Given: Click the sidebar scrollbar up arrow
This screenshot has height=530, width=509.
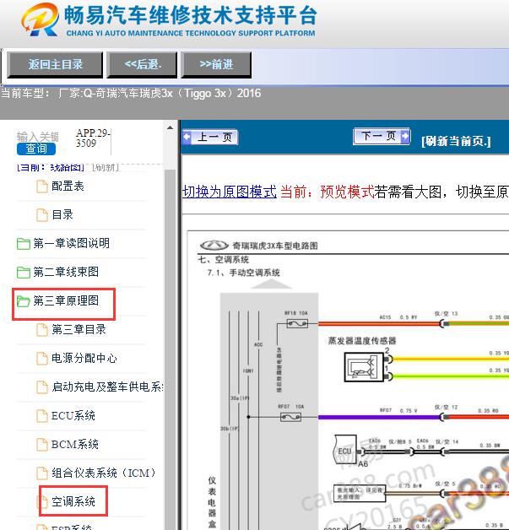Looking at the screenshot, I should point(170,127).
